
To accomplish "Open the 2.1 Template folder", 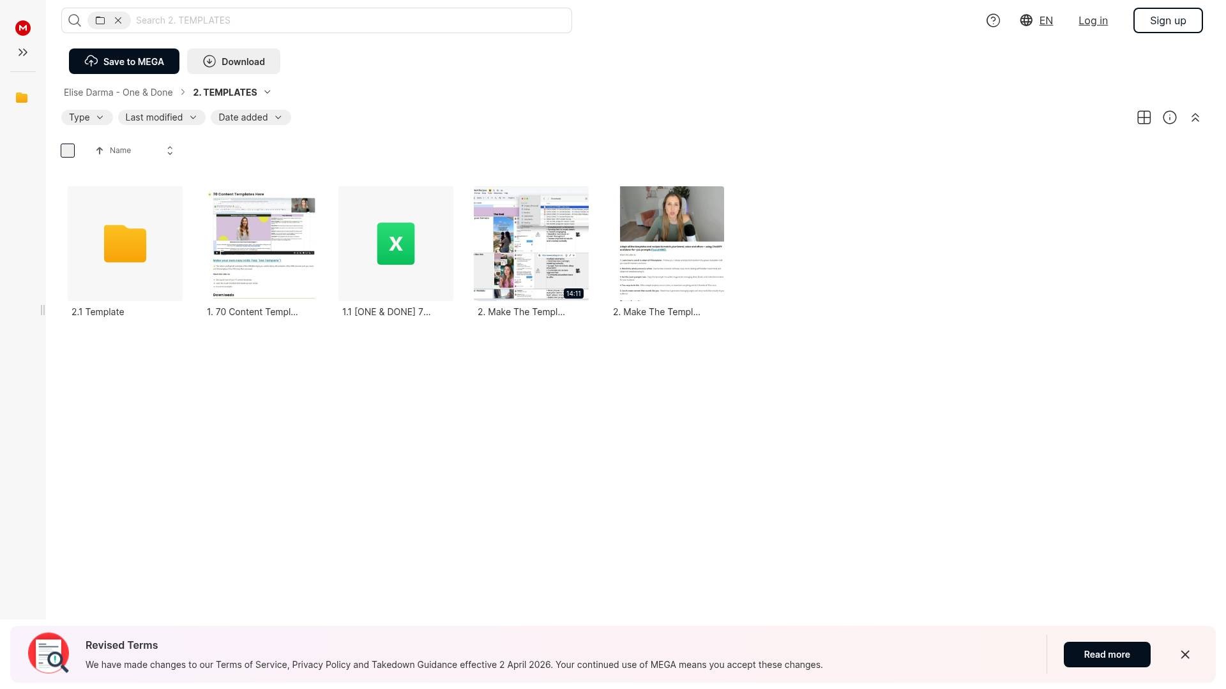I will pos(125,244).
